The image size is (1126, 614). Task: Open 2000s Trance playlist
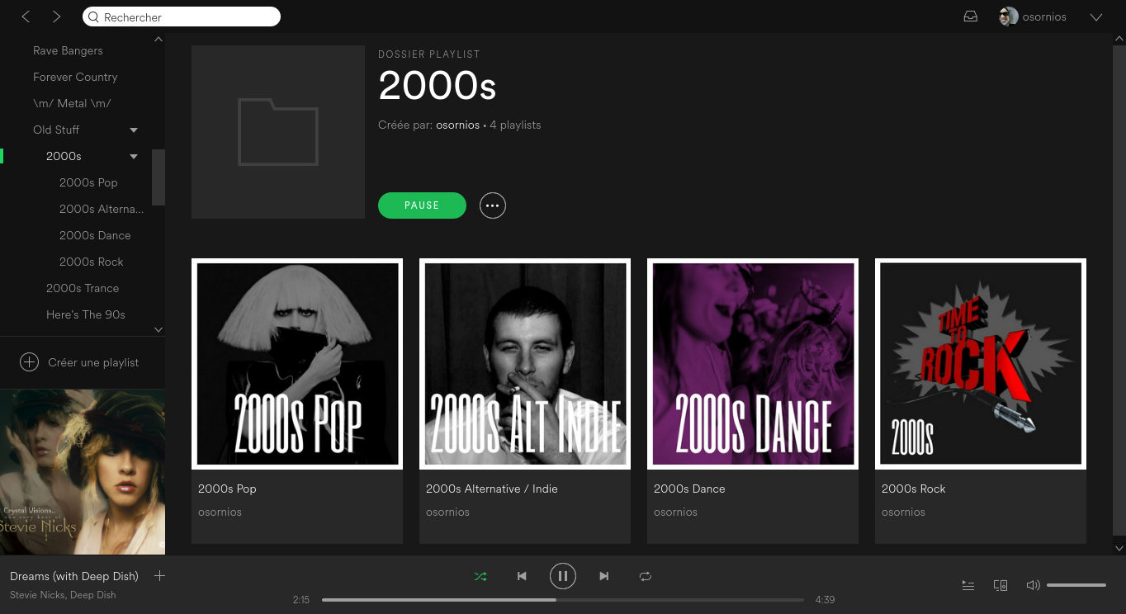point(83,288)
